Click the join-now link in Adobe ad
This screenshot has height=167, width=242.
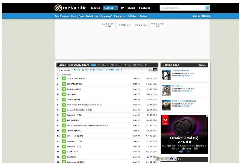[x=184, y=152]
